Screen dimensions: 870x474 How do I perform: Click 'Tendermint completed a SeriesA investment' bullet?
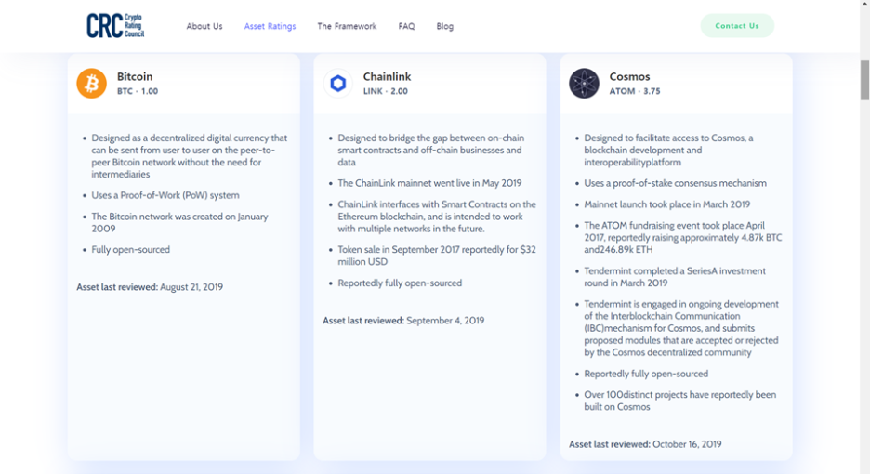675,277
